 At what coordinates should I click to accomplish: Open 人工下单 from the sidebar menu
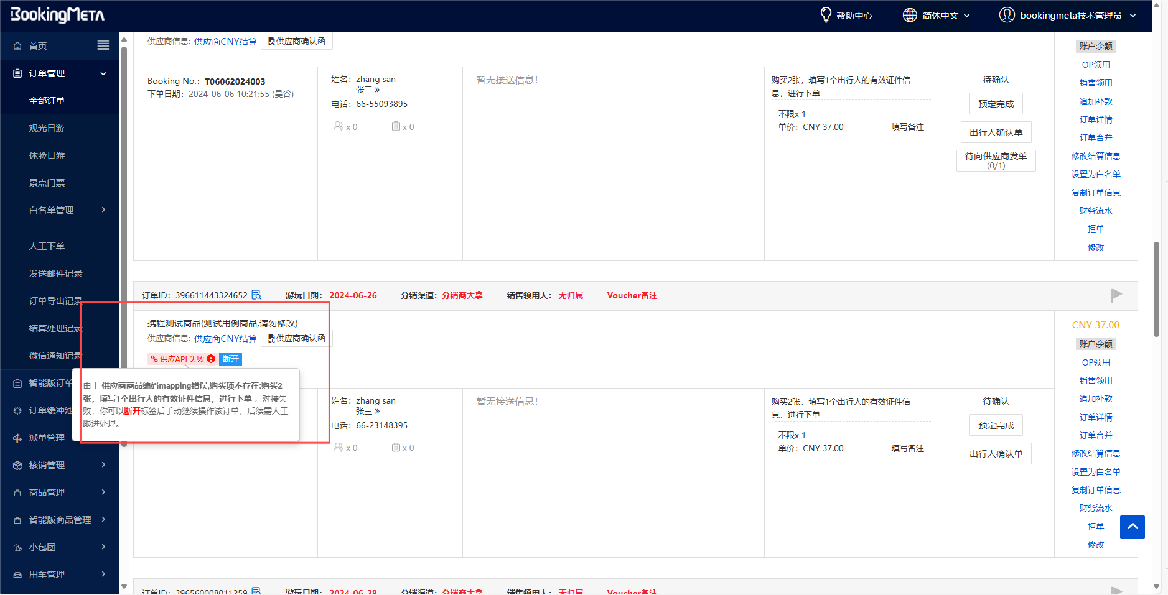tap(47, 246)
